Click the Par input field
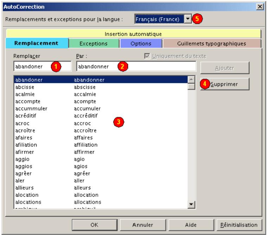The height and width of the screenshot is (235, 267). (x=136, y=66)
